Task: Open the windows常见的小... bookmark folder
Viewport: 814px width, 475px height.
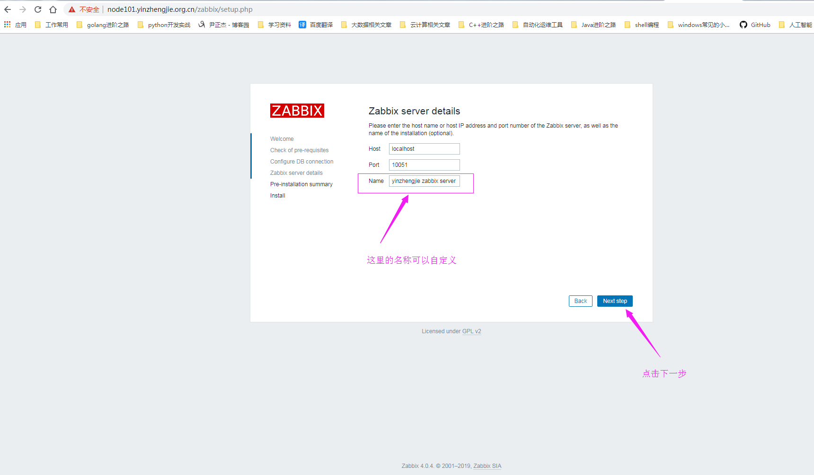Action: [699, 25]
